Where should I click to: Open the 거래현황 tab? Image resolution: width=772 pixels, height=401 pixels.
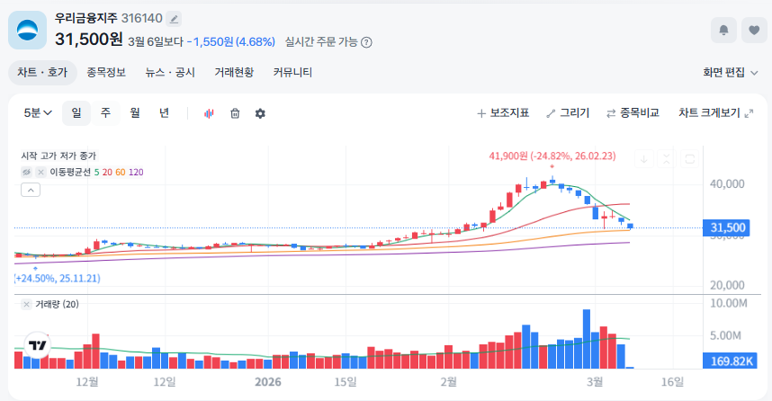[234, 73]
